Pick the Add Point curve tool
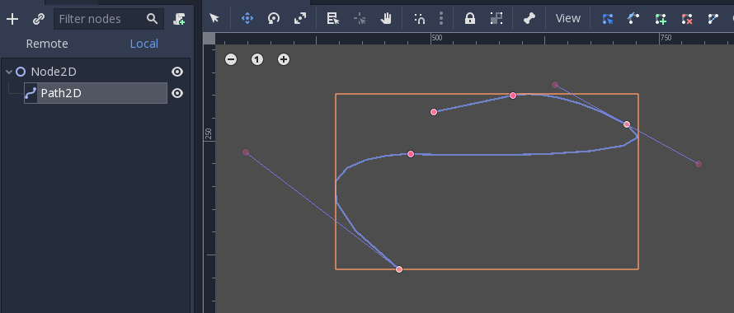Viewport: 734px width, 313px height. 661,19
